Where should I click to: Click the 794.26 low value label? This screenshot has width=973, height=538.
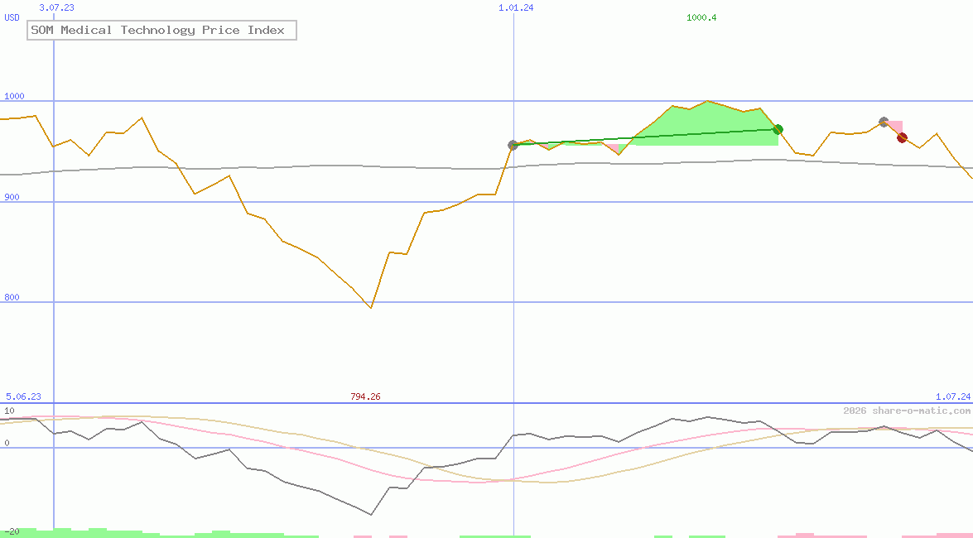[365, 396]
